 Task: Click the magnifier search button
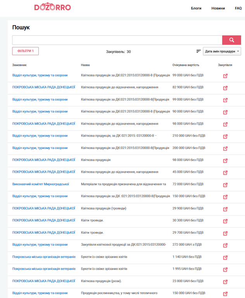pyautogui.click(x=231, y=40)
